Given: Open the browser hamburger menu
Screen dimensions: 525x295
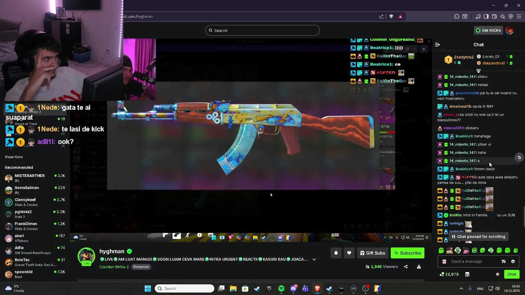Looking at the screenshot, I should [519, 16].
